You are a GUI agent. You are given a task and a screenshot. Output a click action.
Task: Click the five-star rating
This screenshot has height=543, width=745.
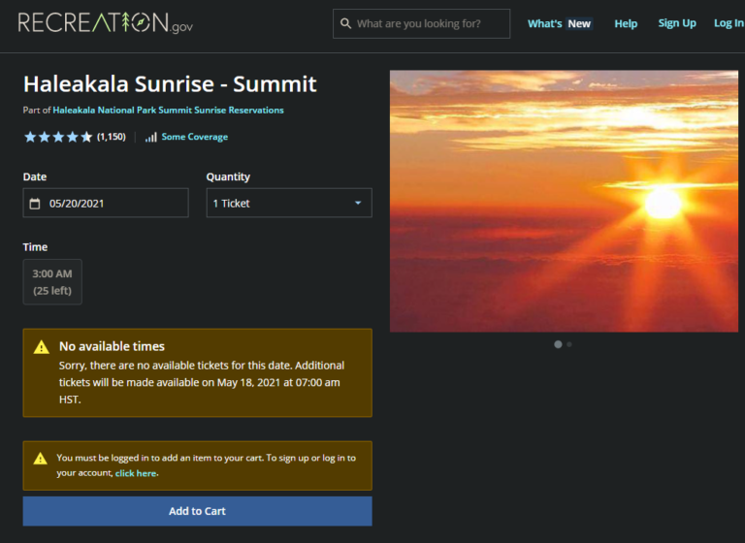58,137
